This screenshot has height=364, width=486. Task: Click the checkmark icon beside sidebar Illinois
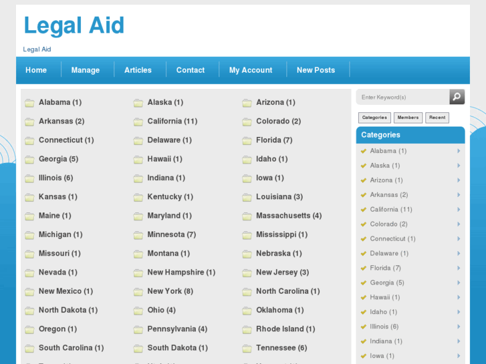click(364, 327)
